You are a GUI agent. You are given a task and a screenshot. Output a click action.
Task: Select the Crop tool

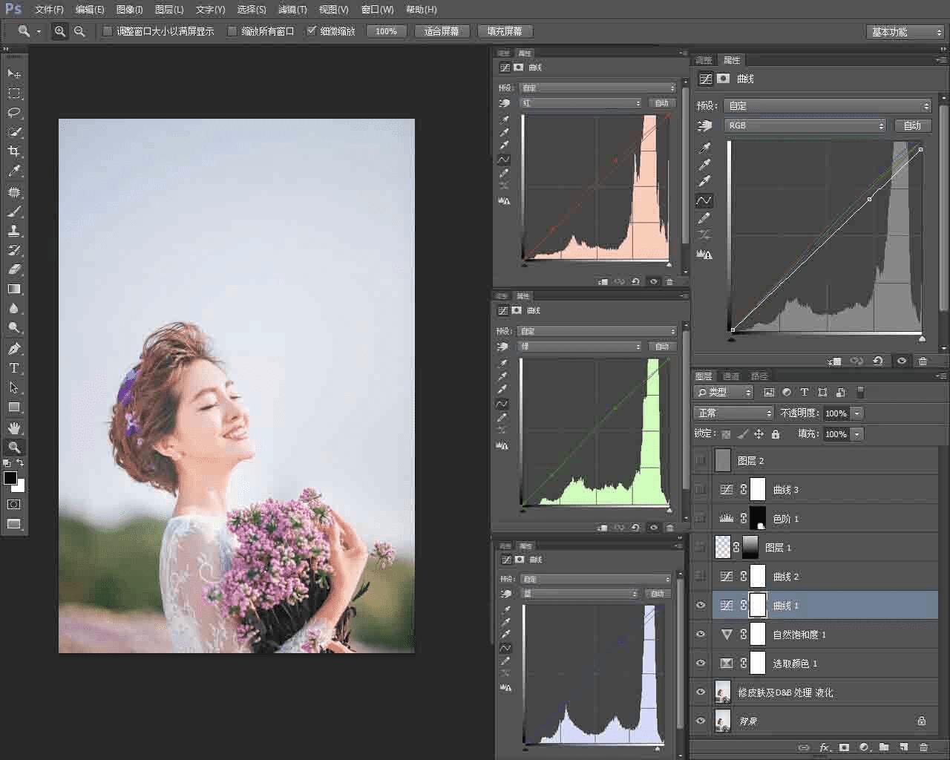(14, 151)
